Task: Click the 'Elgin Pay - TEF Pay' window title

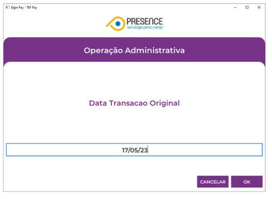Action: [24, 7]
